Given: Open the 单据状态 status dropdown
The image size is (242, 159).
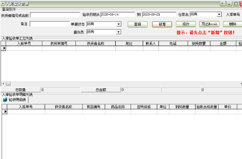Looking at the screenshot, I should click(x=119, y=24).
